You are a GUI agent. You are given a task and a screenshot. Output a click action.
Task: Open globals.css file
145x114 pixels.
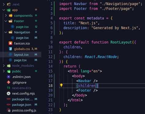coord(22,49)
